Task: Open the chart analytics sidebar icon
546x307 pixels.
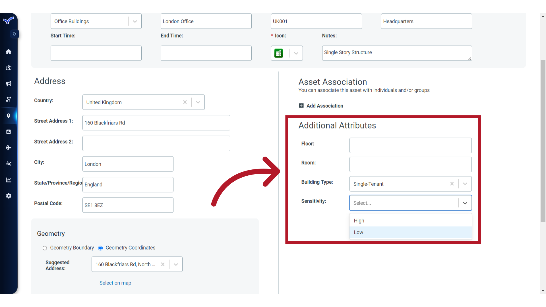Action: 9,180
